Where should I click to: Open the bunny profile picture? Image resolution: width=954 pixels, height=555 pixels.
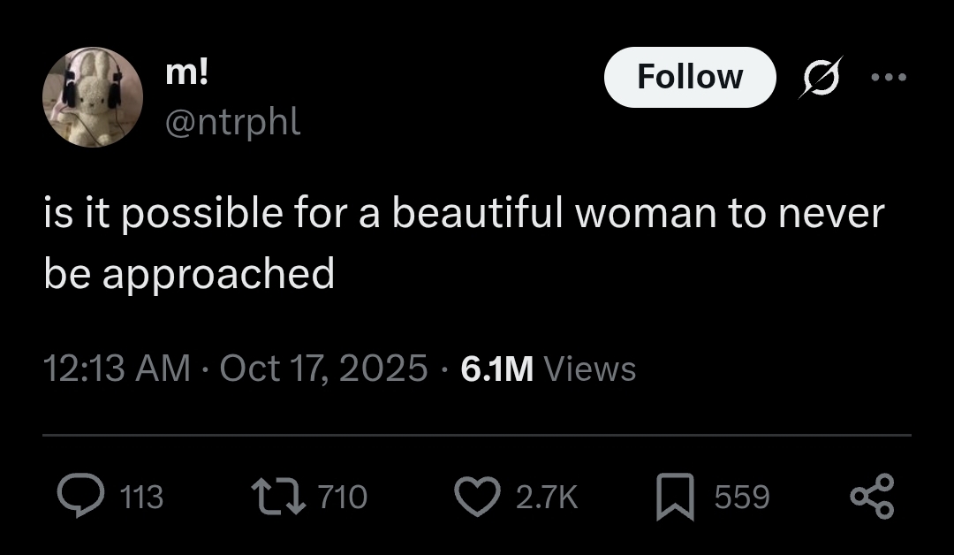pos(93,96)
